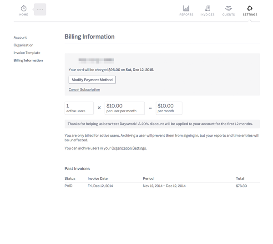Viewport: 273px width, 244px height.
Task: Click the Modify Payment Method button
Action: pos(92,80)
